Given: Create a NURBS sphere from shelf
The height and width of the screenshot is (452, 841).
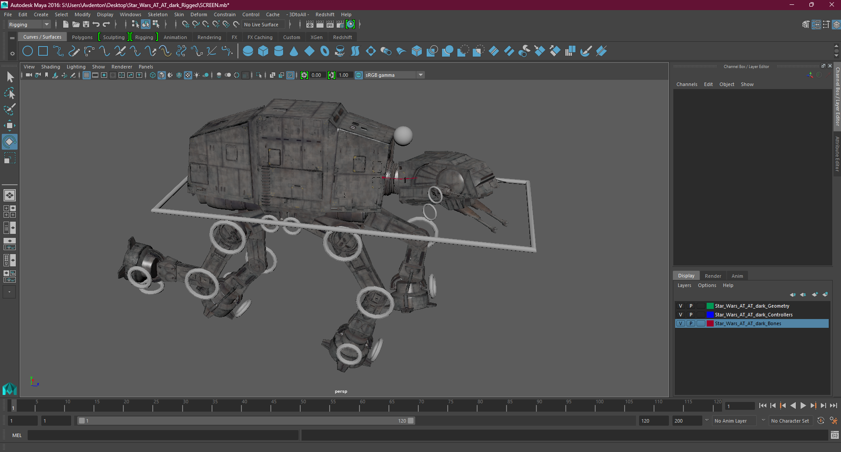Looking at the screenshot, I should coord(248,51).
